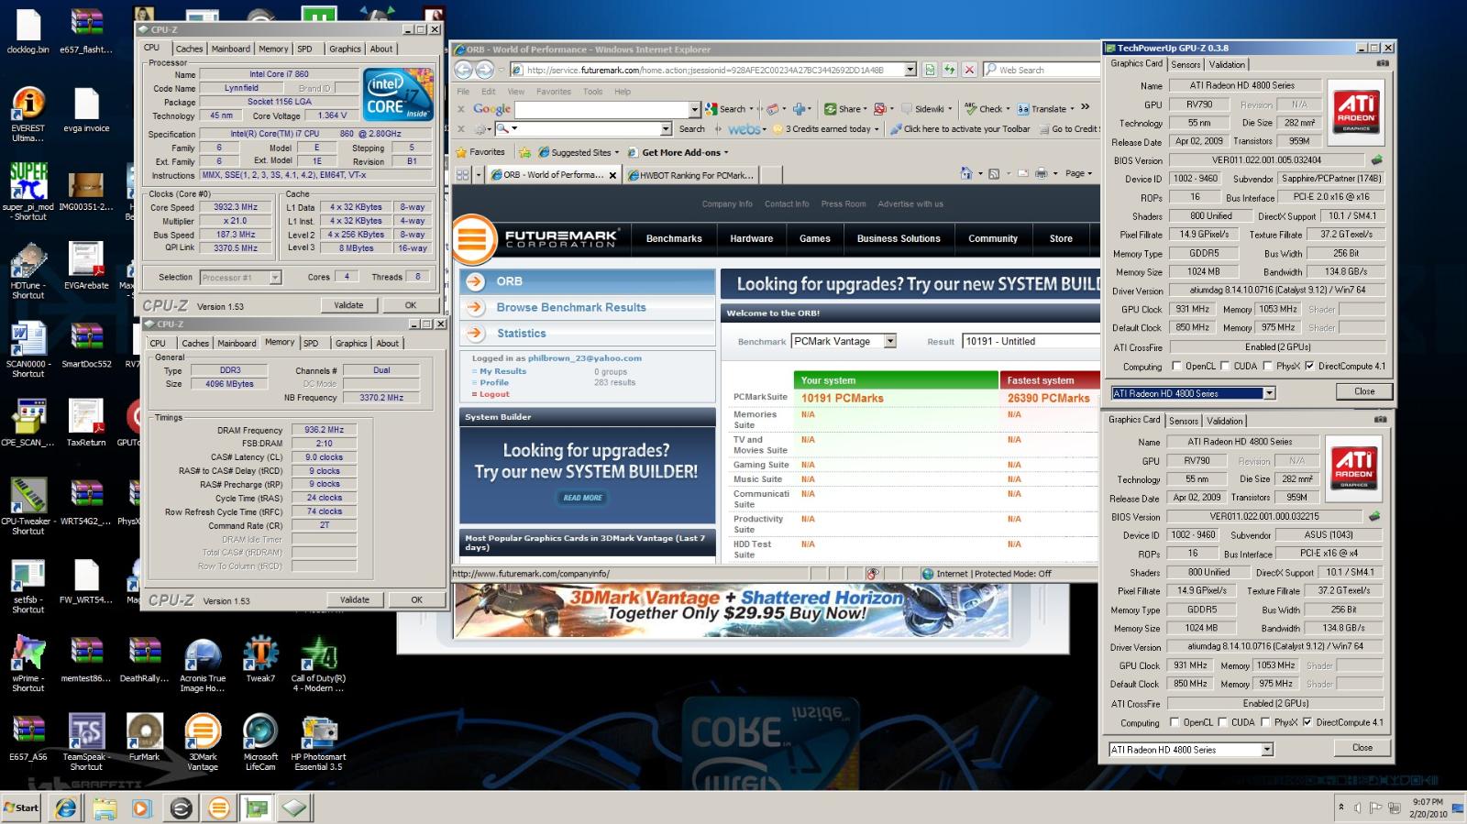Open the Tools menu in Internet Explorer

click(x=592, y=92)
